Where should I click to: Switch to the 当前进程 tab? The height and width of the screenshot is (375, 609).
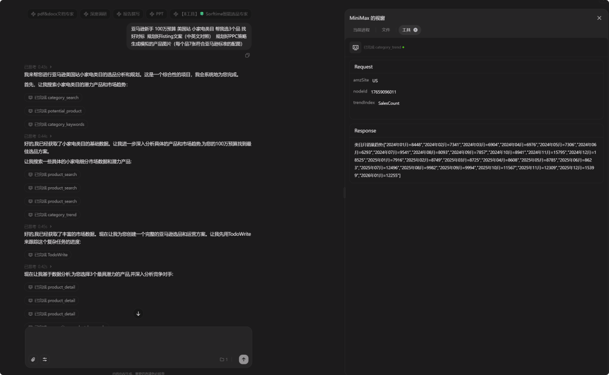pyautogui.click(x=361, y=30)
